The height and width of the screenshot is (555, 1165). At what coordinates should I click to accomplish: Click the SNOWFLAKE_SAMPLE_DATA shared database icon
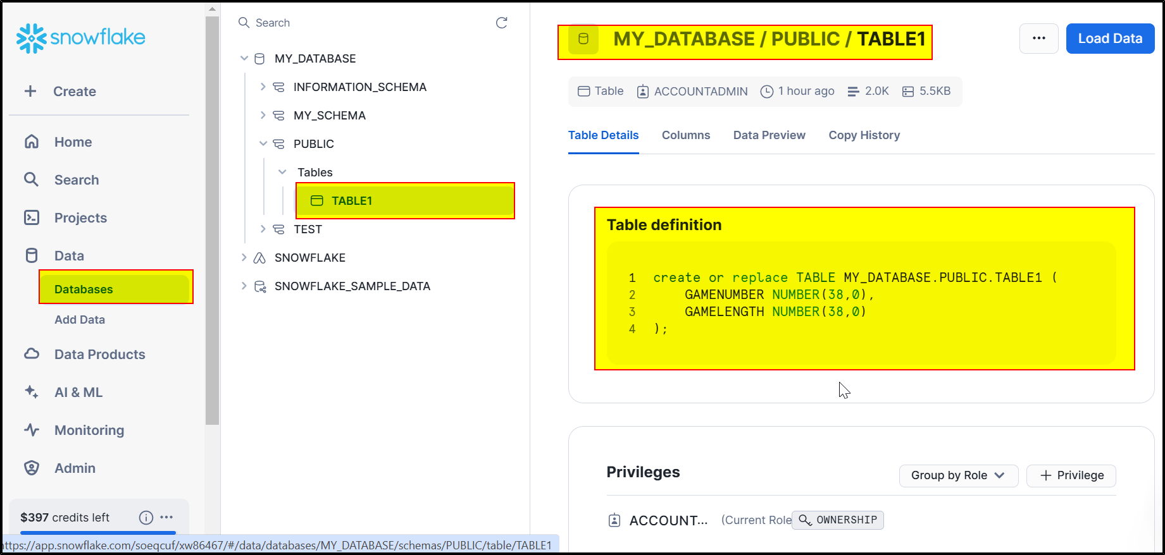[x=259, y=286]
